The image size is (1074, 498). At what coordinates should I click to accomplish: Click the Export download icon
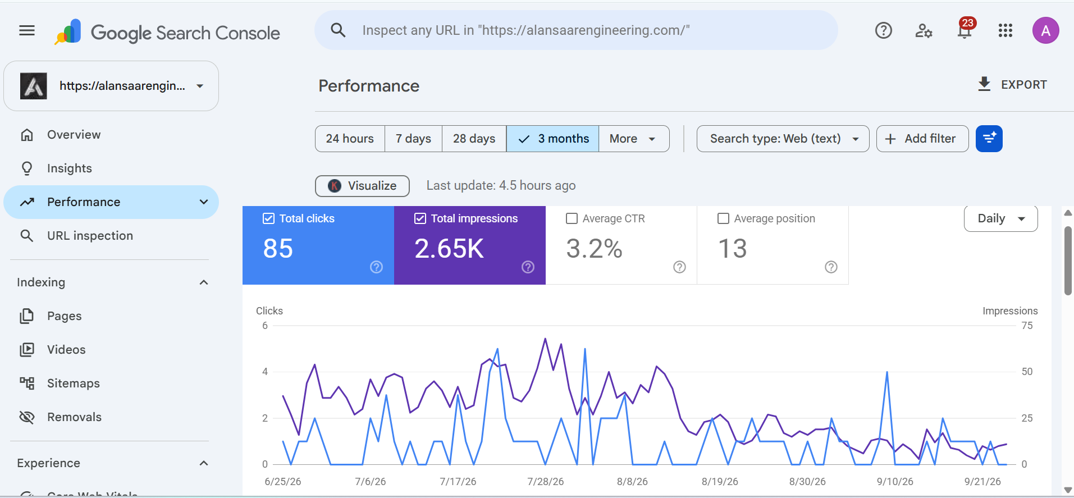(984, 84)
